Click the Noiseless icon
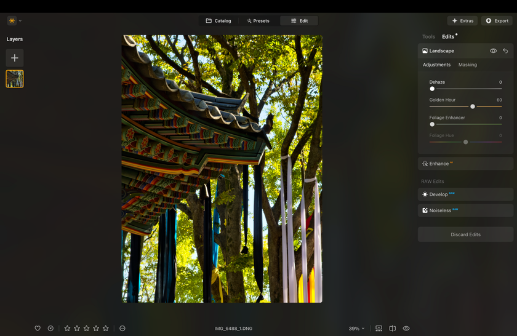This screenshot has width=517, height=336. 425,210
